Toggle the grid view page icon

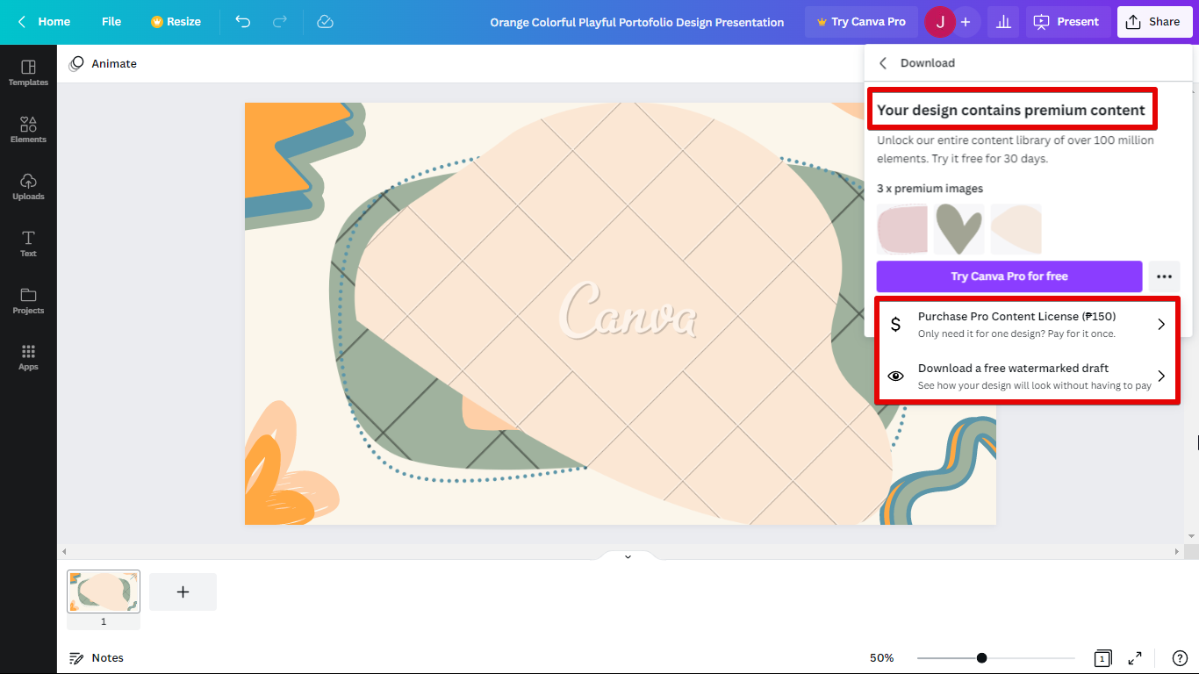[1102, 658]
